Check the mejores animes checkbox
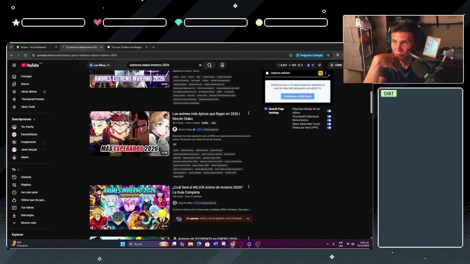This screenshot has width=470, height=264. (267, 73)
